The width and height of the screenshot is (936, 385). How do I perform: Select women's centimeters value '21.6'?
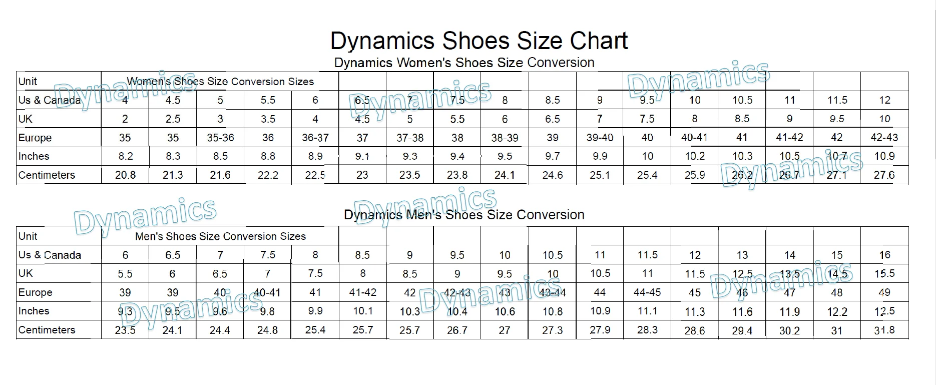220,175
